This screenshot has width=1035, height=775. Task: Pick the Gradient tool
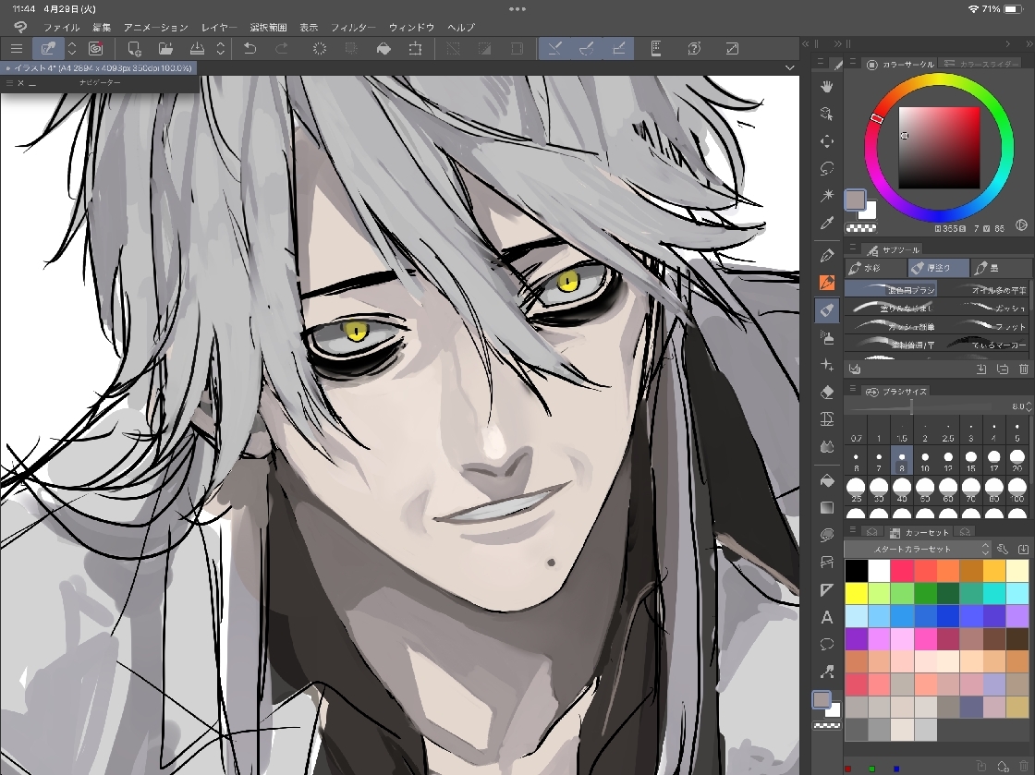(827, 507)
